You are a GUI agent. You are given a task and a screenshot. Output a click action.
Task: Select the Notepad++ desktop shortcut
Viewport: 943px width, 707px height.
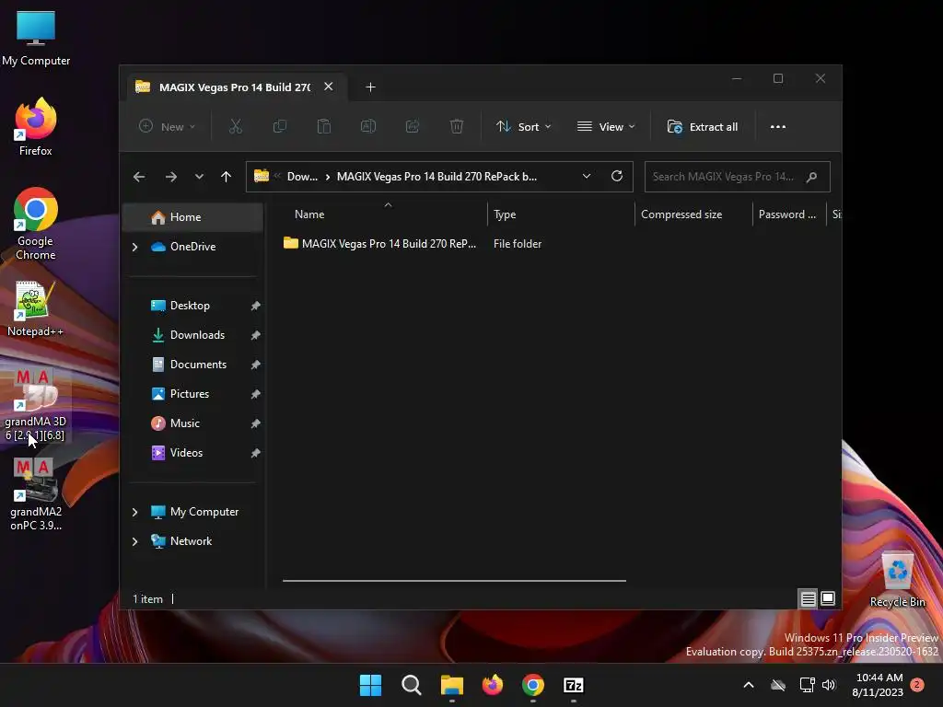coord(36,308)
